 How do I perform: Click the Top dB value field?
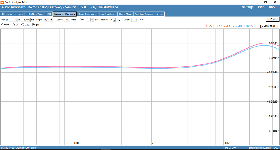(x=88, y=20)
